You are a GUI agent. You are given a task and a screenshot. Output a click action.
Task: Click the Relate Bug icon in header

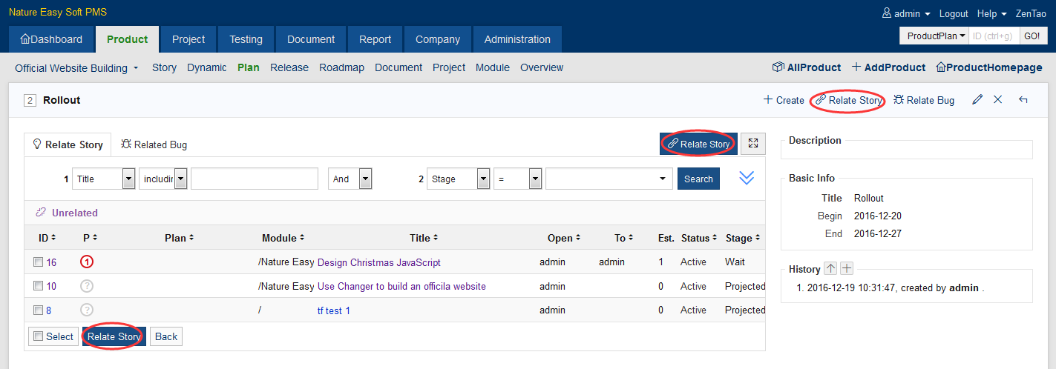899,100
